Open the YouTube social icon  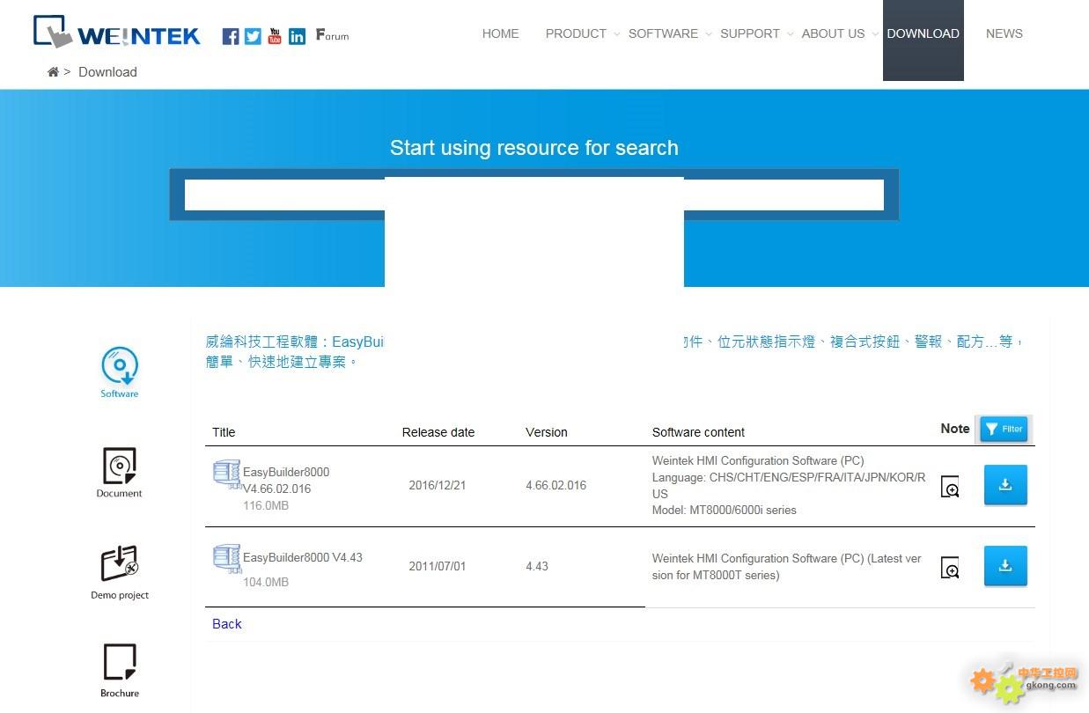click(x=275, y=36)
